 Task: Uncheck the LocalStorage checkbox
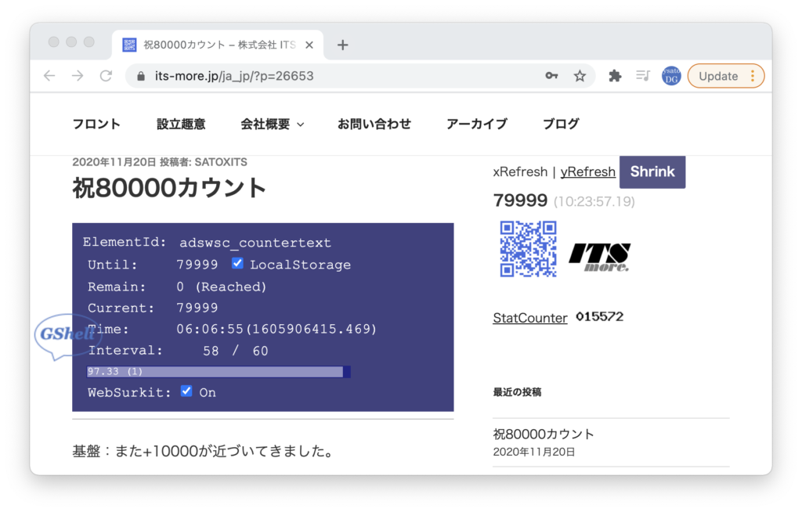pyautogui.click(x=238, y=264)
